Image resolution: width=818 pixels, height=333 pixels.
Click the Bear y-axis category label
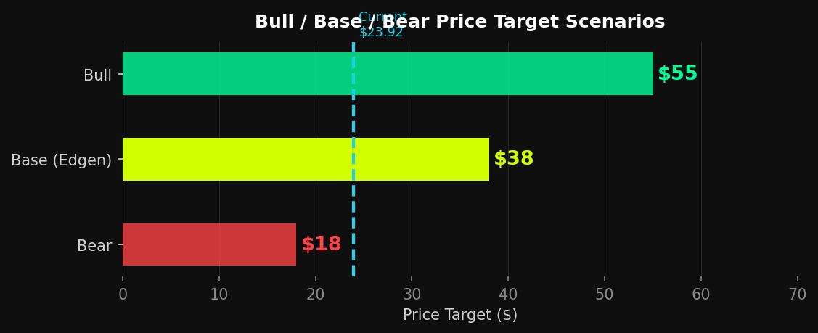(x=94, y=246)
